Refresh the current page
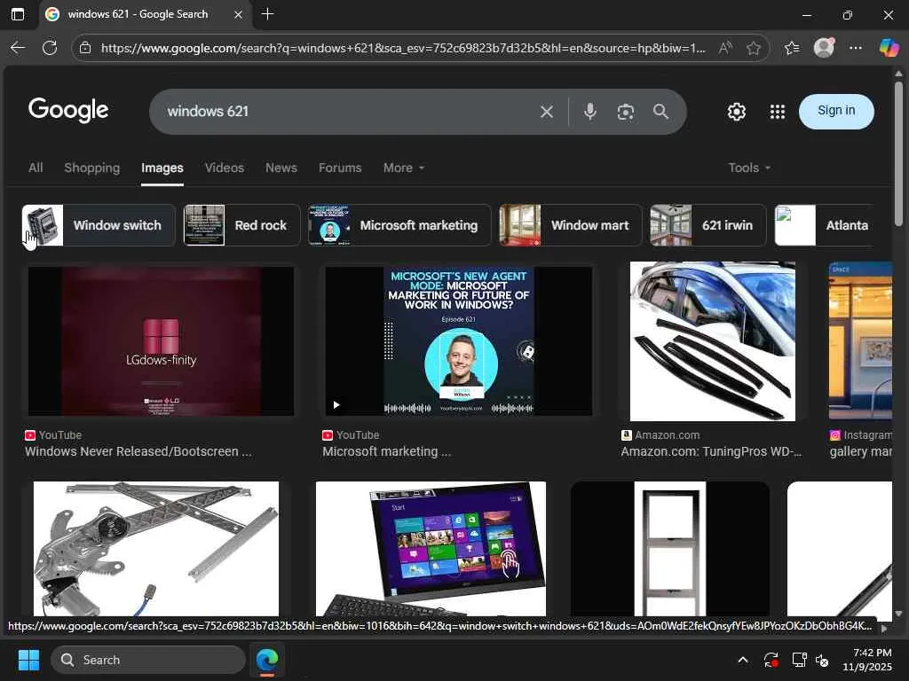This screenshot has width=909, height=681. 50,48
